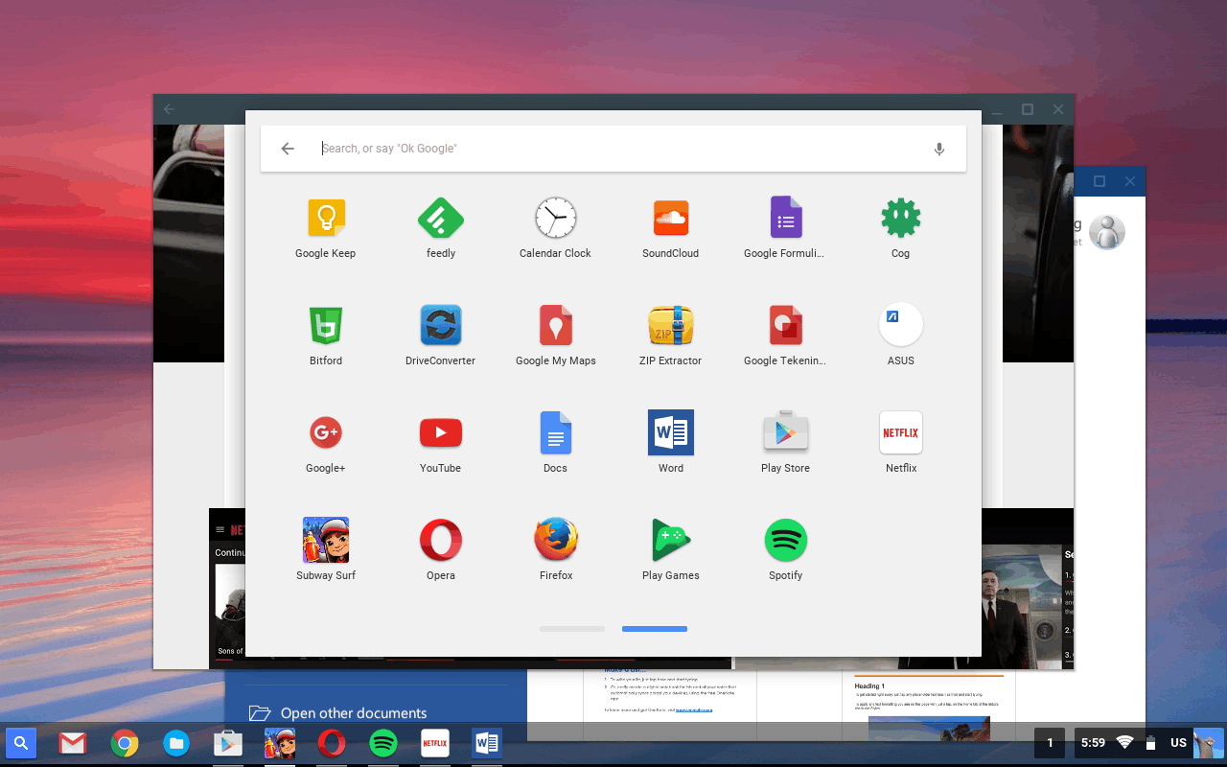Launch Chrome from the shelf
The image size is (1227, 767).
125,743
